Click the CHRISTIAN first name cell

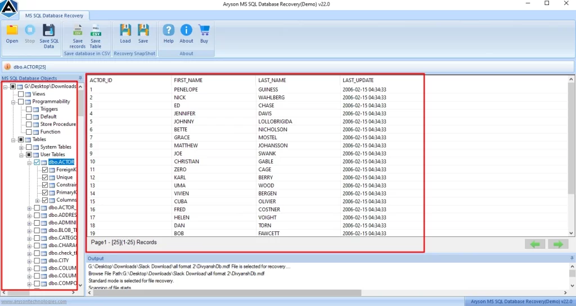187,161
